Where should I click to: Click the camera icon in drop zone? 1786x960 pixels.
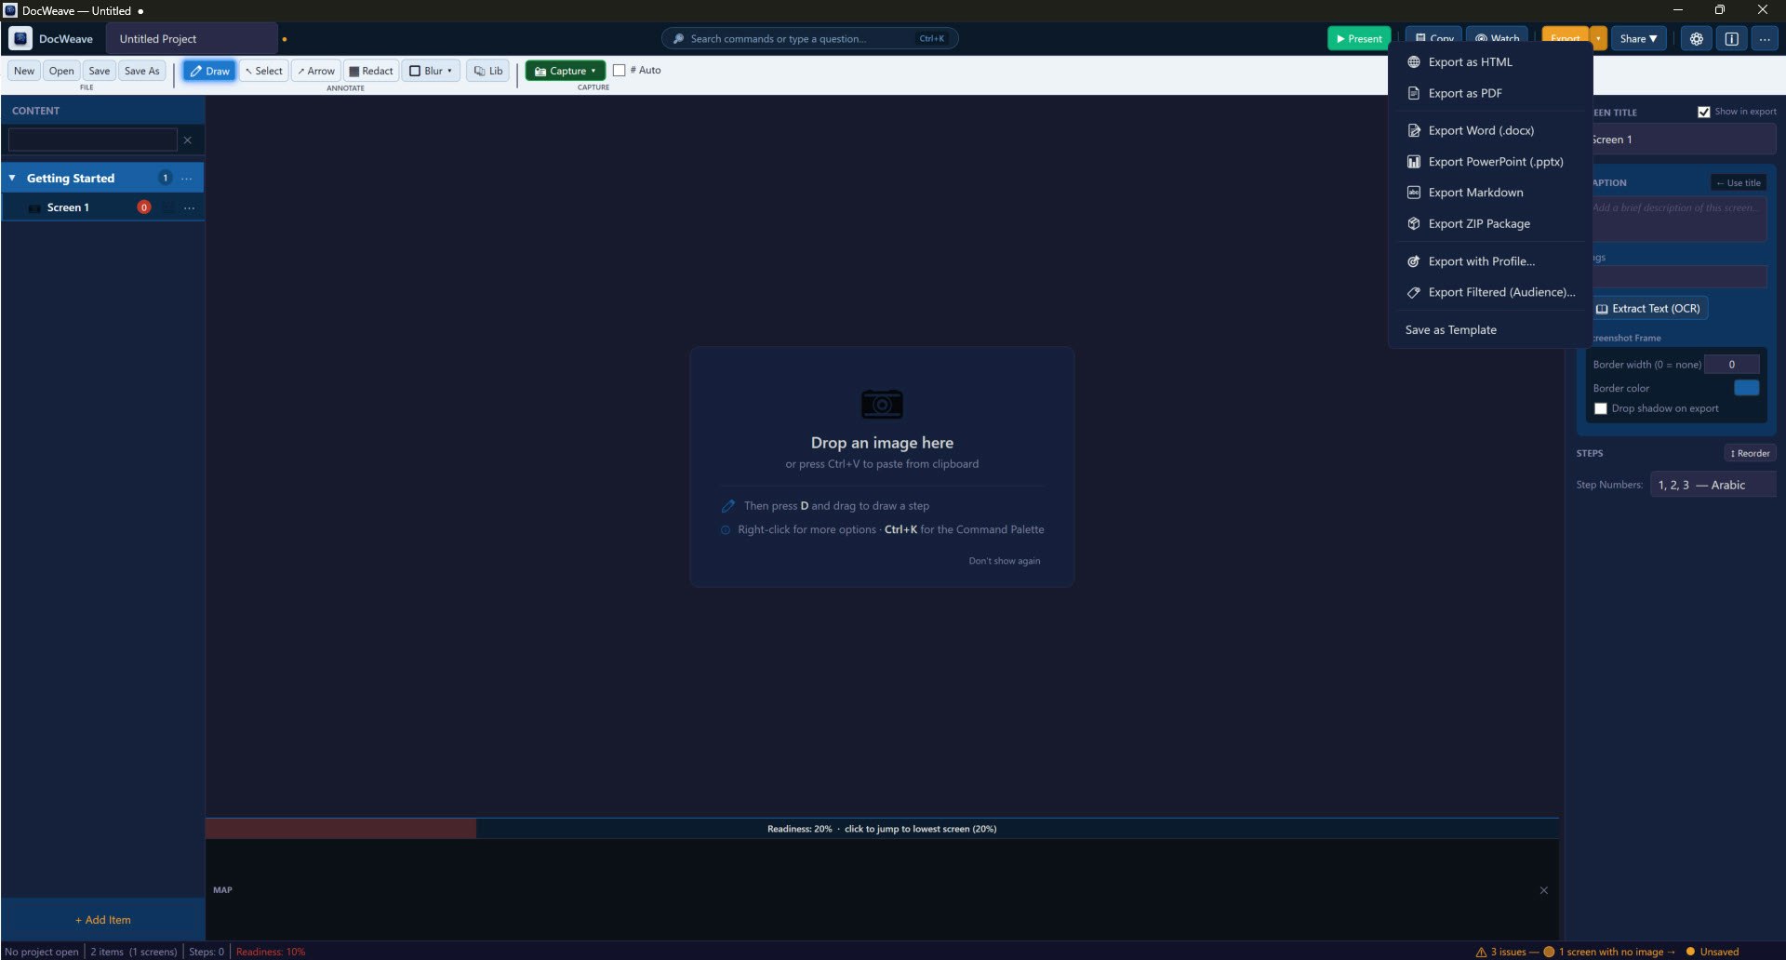882,404
